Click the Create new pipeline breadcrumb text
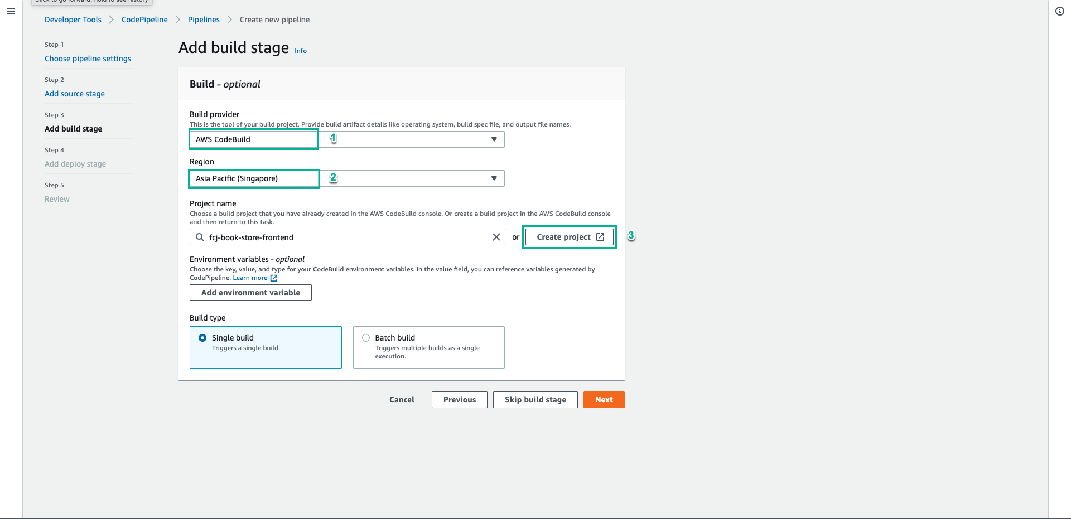Image resolution: width=1071 pixels, height=519 pixels. (x=274, y=20)
